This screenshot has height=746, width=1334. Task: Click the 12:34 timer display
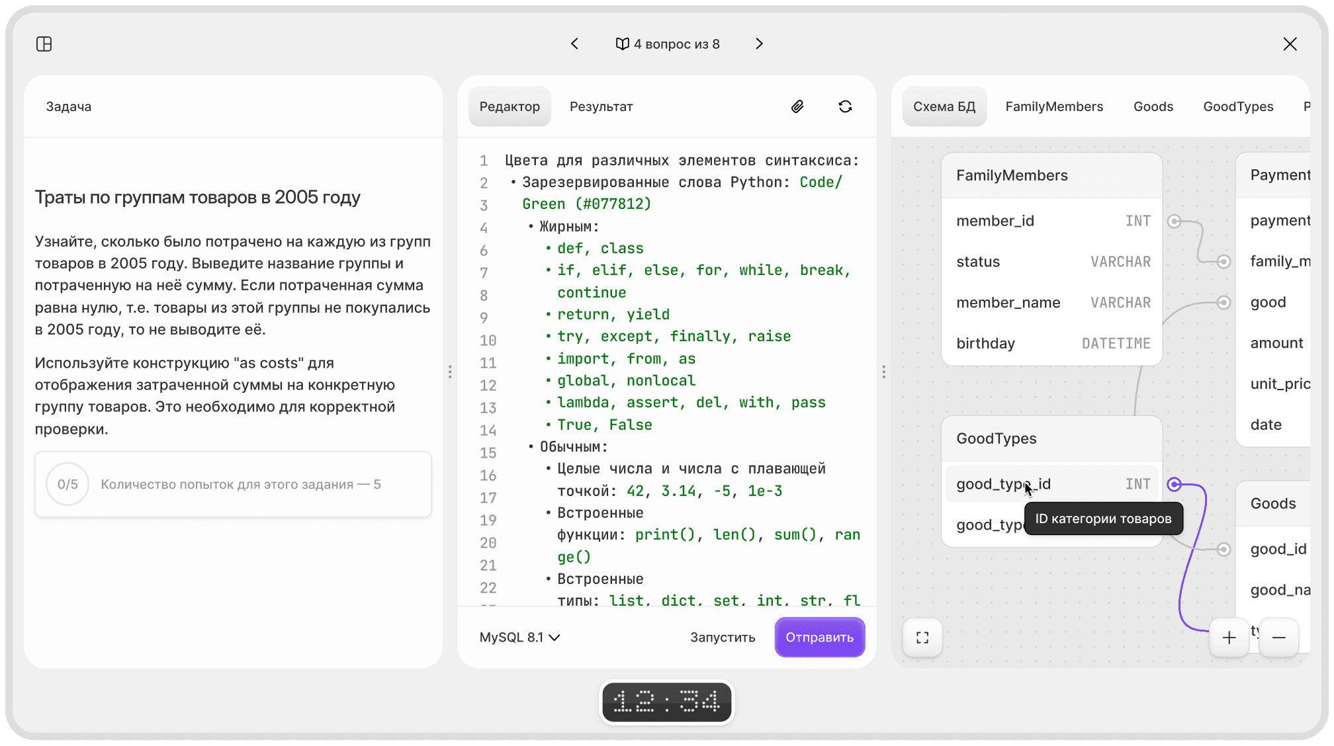click(x=667, y=702)
